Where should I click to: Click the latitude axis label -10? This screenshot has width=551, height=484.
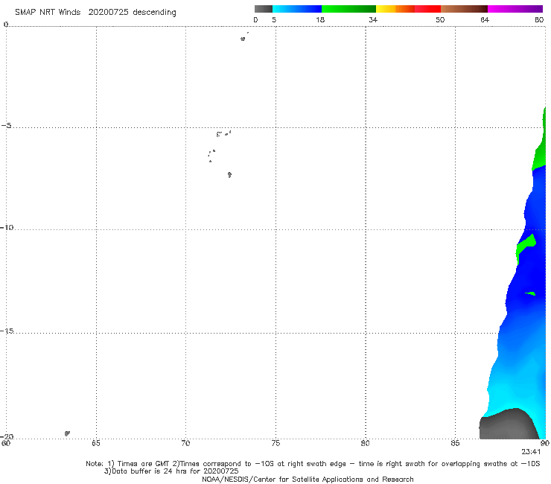pyautogui.click(x=7, y=227)
